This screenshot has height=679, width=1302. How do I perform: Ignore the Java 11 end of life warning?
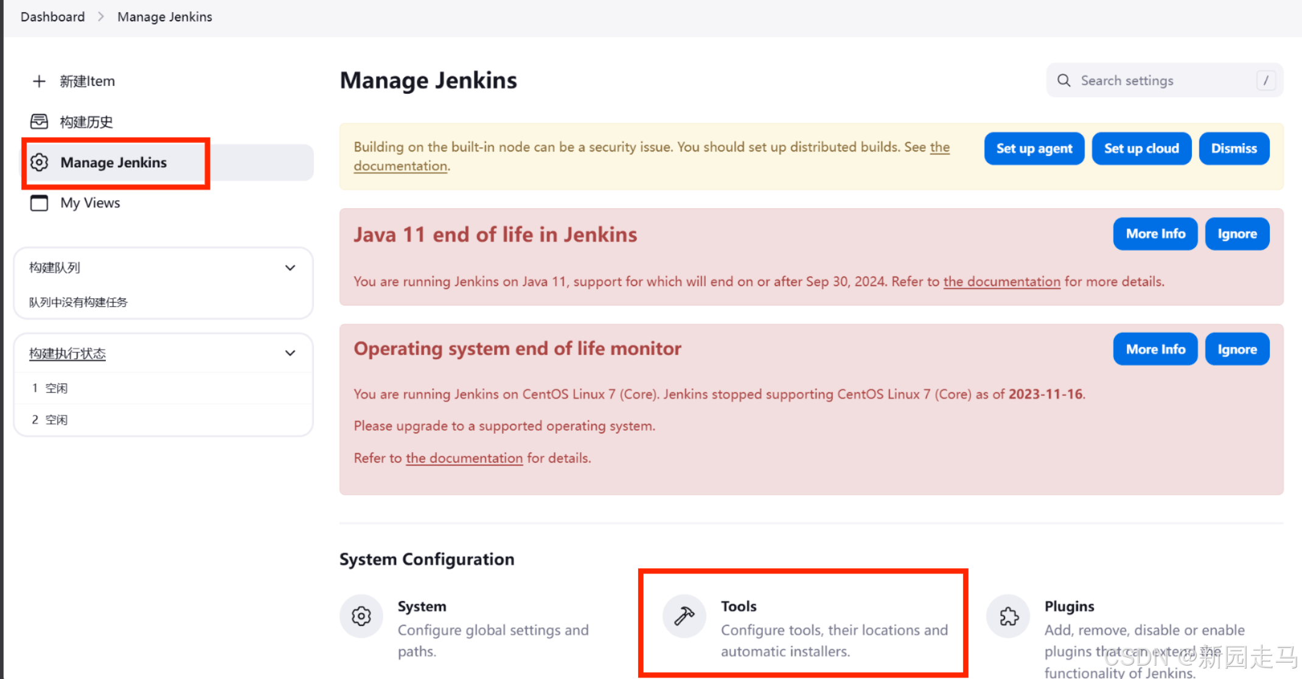(1237, 234)
